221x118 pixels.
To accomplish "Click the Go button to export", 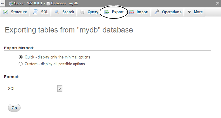I will coord(14,108).
